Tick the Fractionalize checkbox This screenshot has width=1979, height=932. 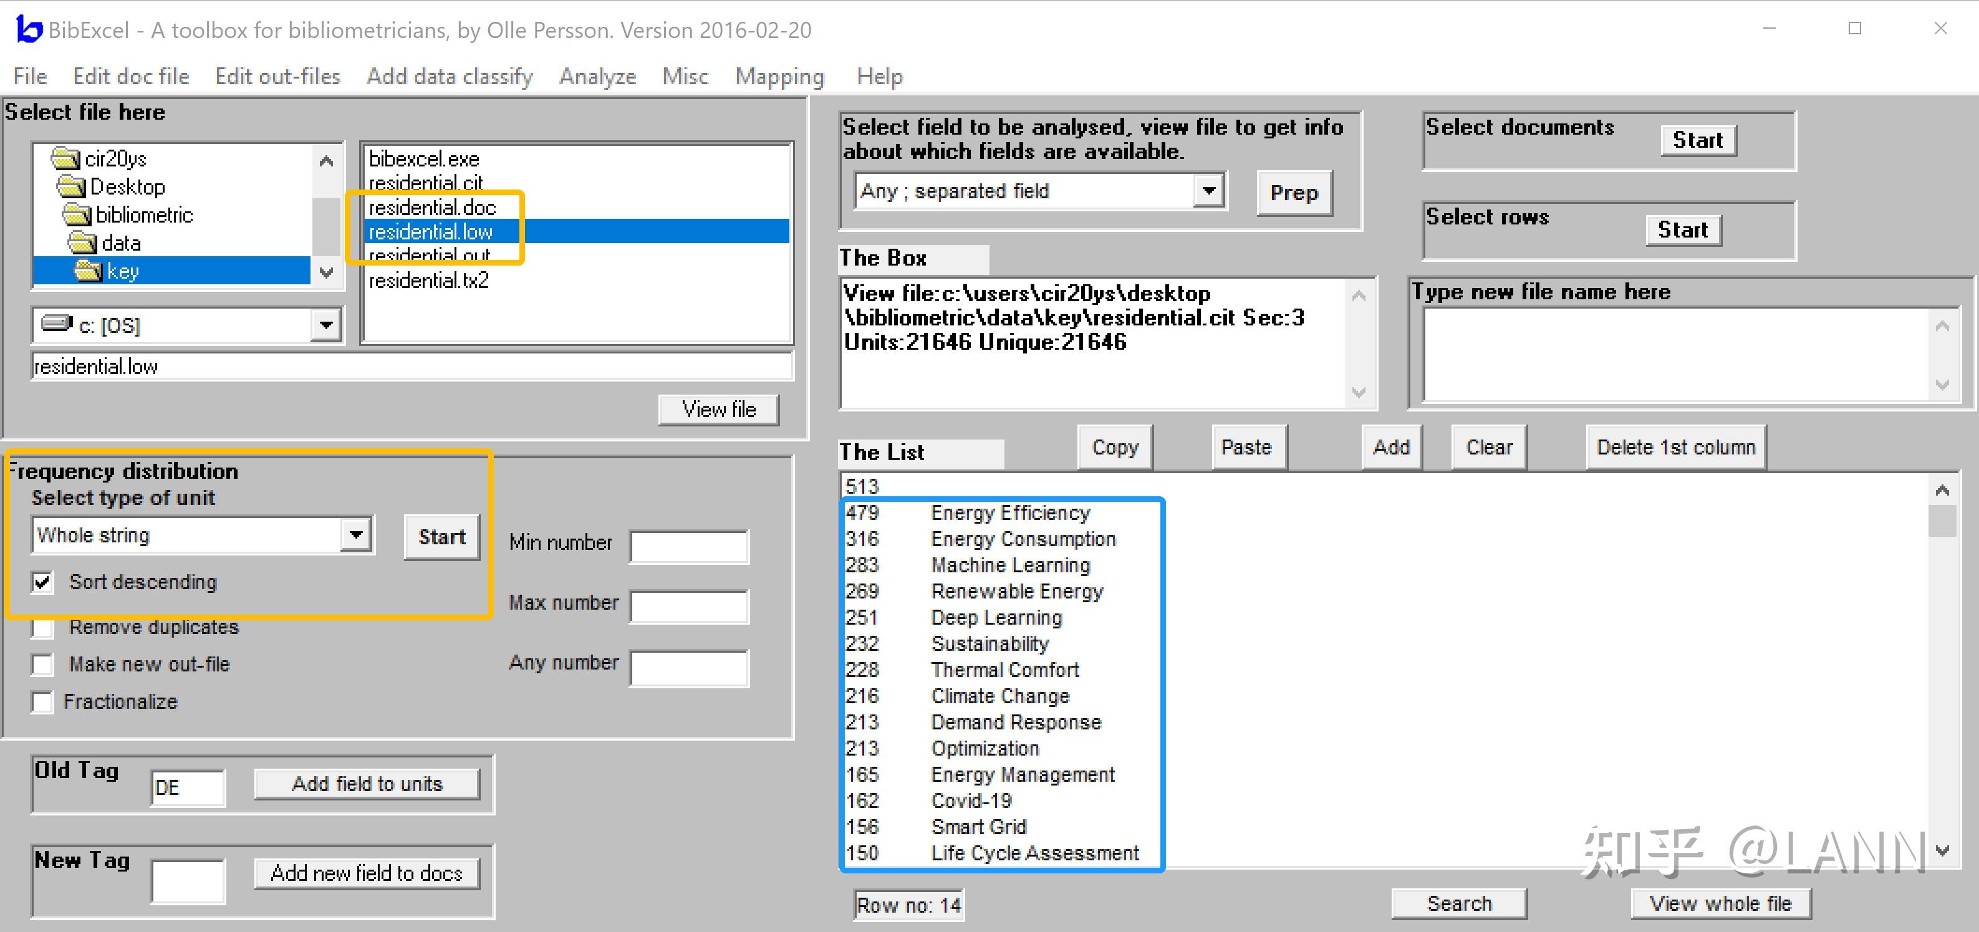pyautogui.click(x=43, y=701)
